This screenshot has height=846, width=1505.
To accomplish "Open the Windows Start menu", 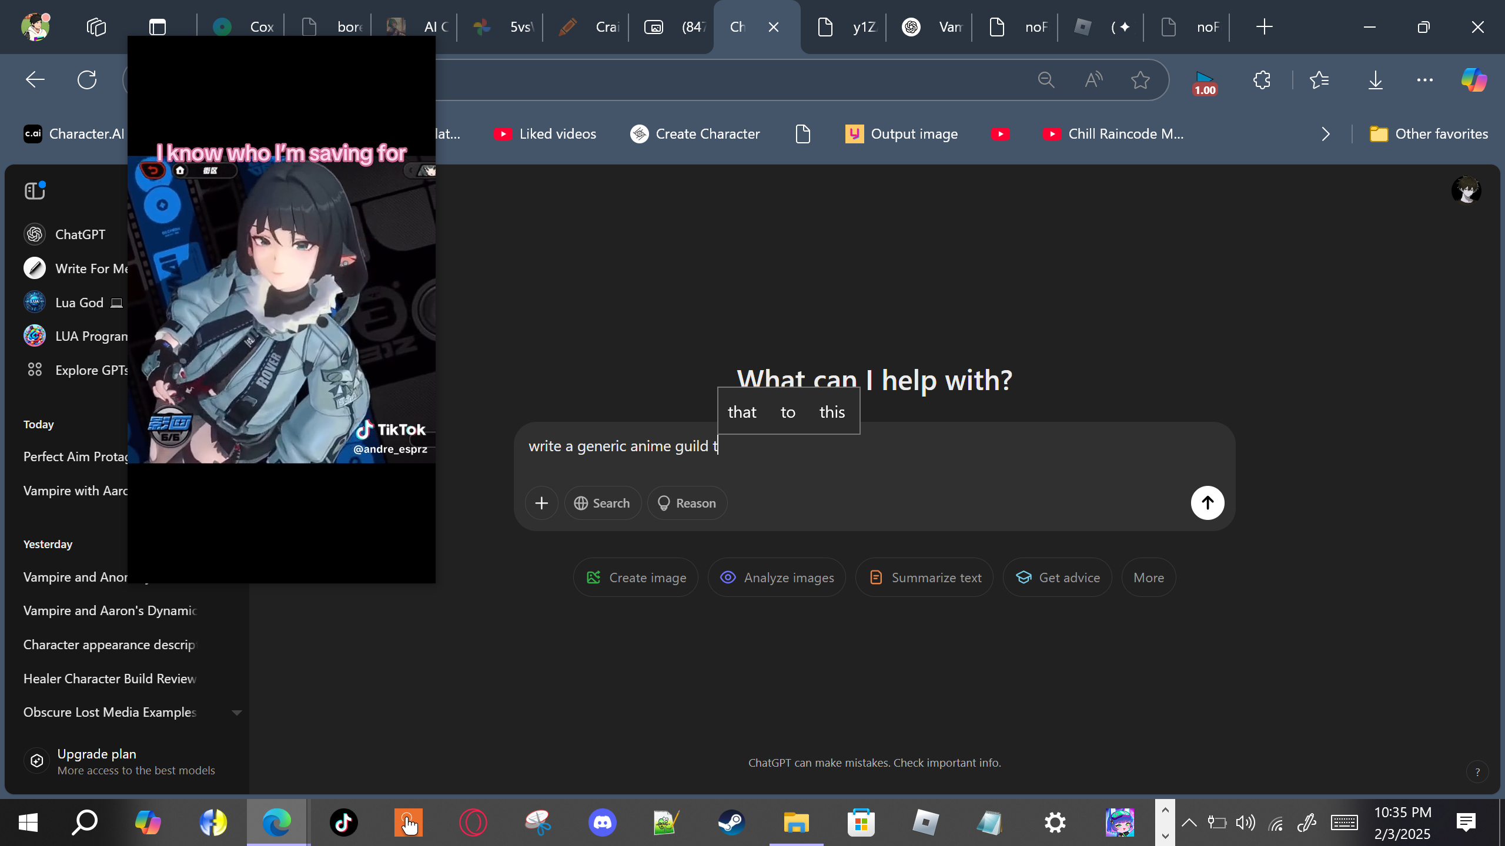I will click(28, 822).
